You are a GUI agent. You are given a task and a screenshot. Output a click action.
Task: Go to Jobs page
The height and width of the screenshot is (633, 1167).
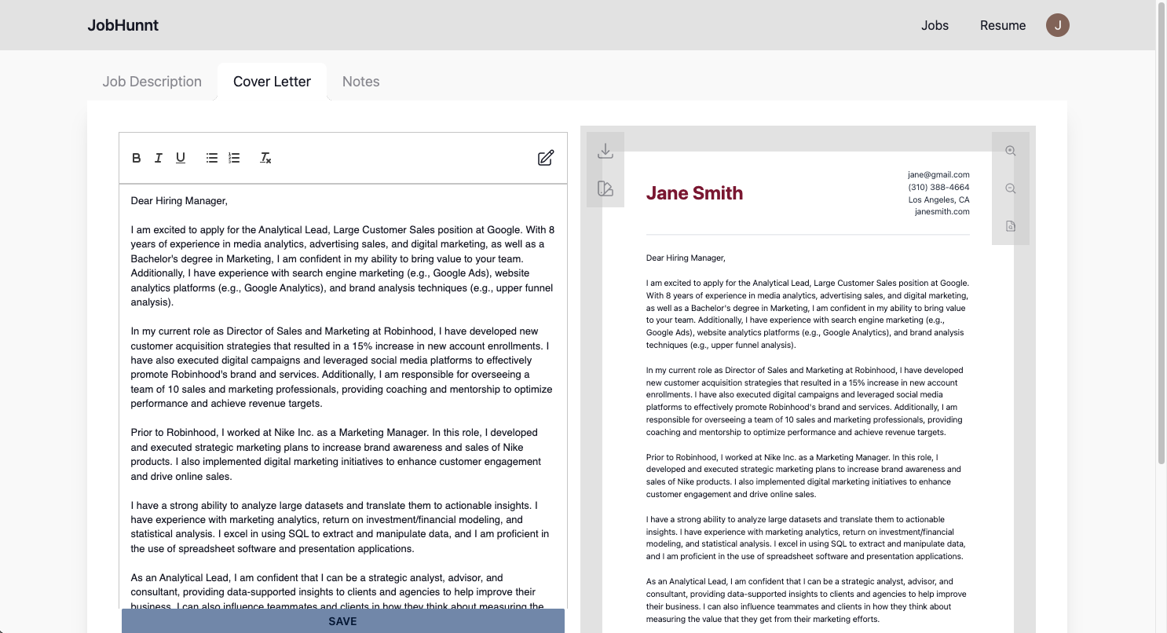click(x=935, y=25)
